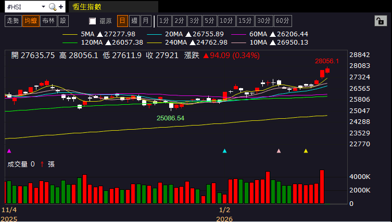The image size is (392, 222).
Task: Click the 5MA value 27277.98
Action: pyautogui.click(x=120, y=34)
